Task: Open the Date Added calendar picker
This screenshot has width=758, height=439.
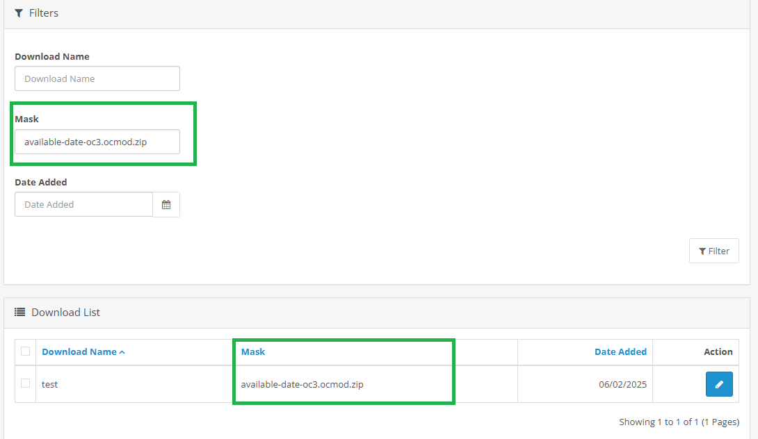Action: 166,205
